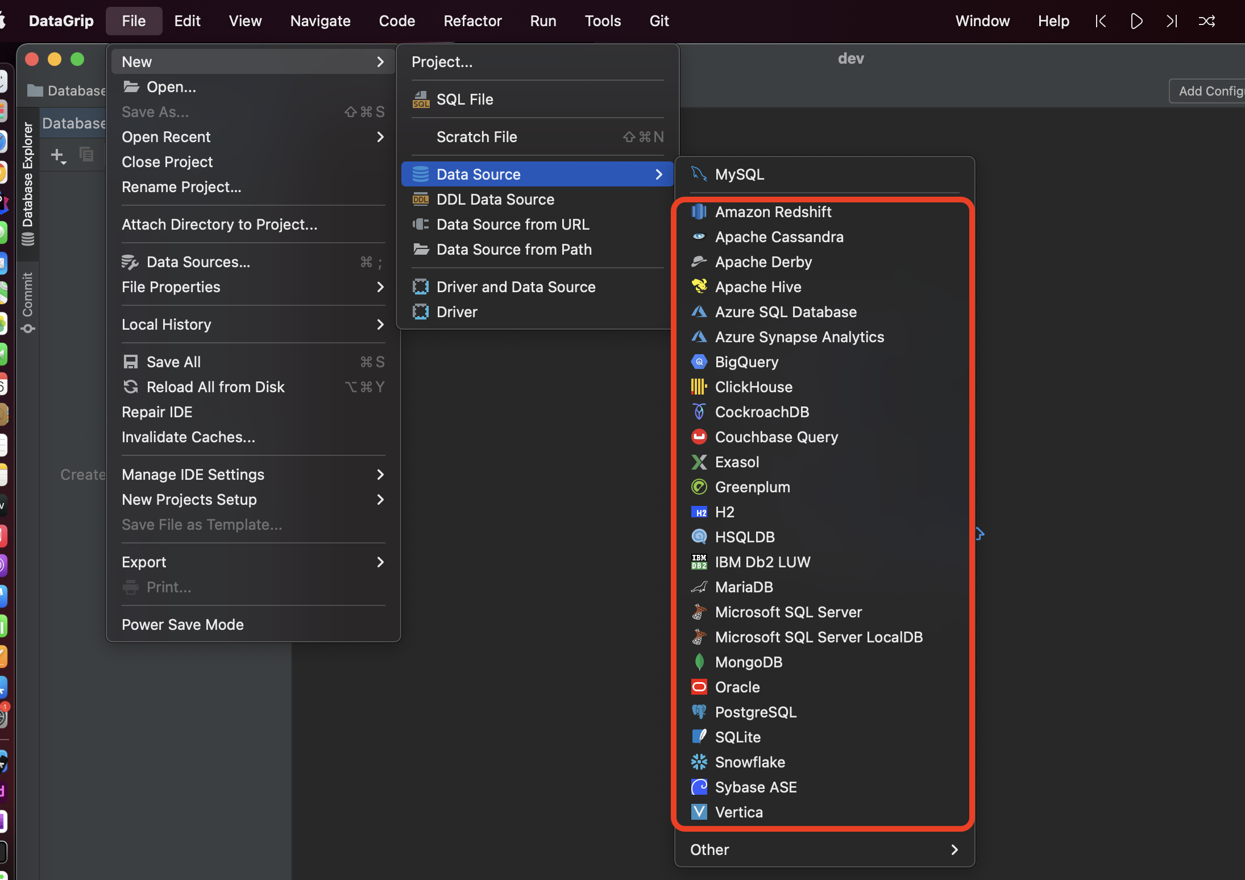Select IBM Db2 LUW
The height and width of the screenshot is (880, 1245).
click(x=824, y=562)
